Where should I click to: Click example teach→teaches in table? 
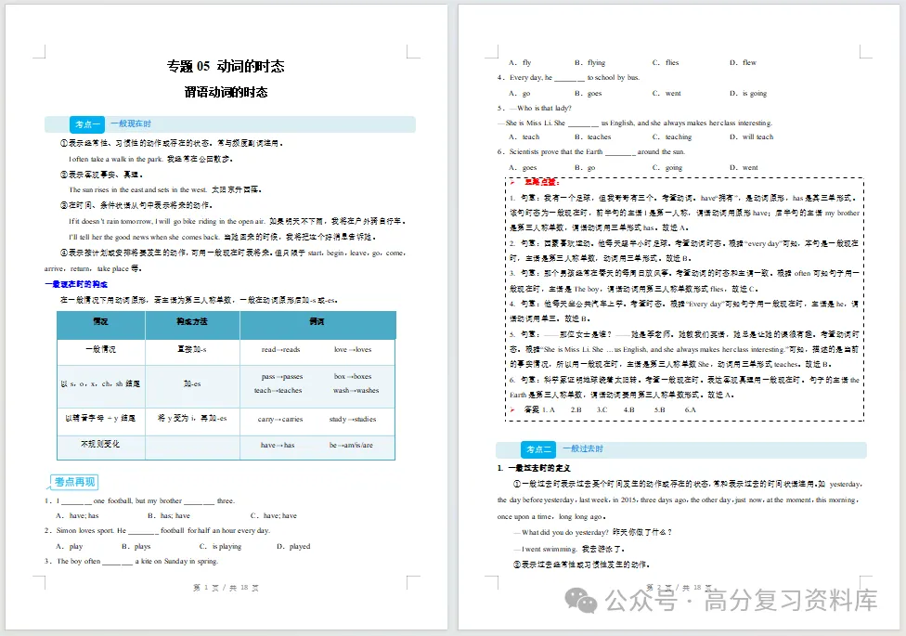click(x=278, y=390)
